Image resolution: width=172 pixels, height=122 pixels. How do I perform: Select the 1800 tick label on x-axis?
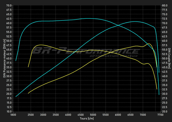pyautogui.click(x=13, y=114)
